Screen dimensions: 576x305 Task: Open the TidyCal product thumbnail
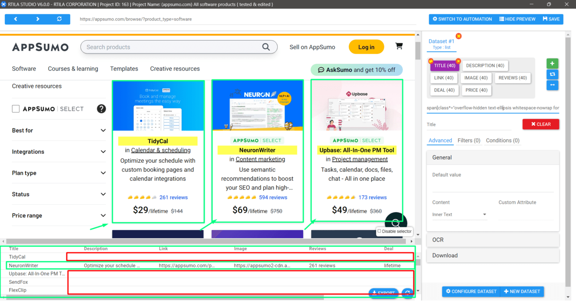tap(158, 106)
